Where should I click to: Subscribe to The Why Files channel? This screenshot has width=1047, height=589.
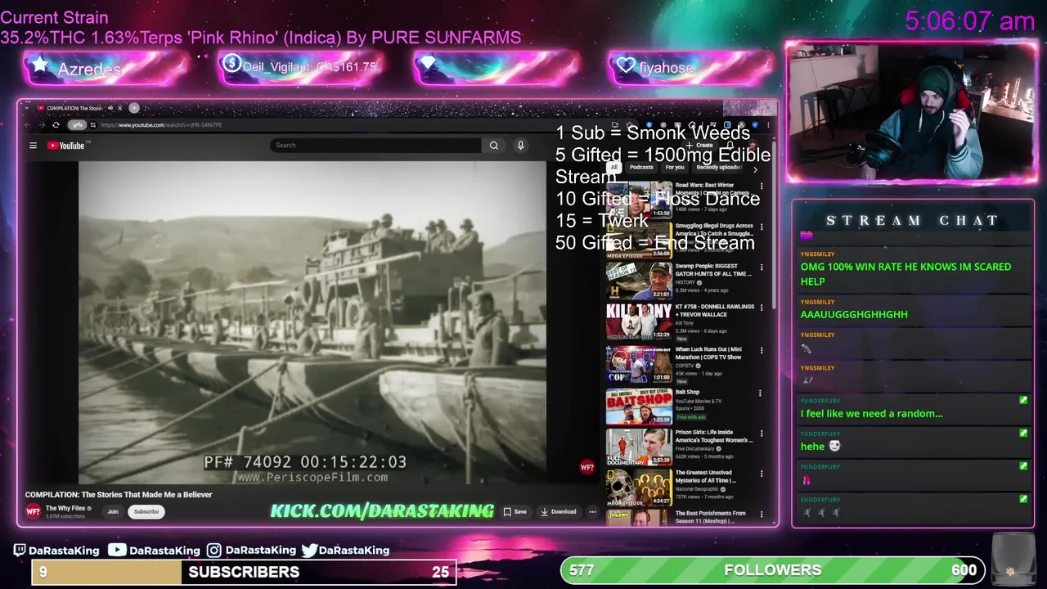point(146,512)
